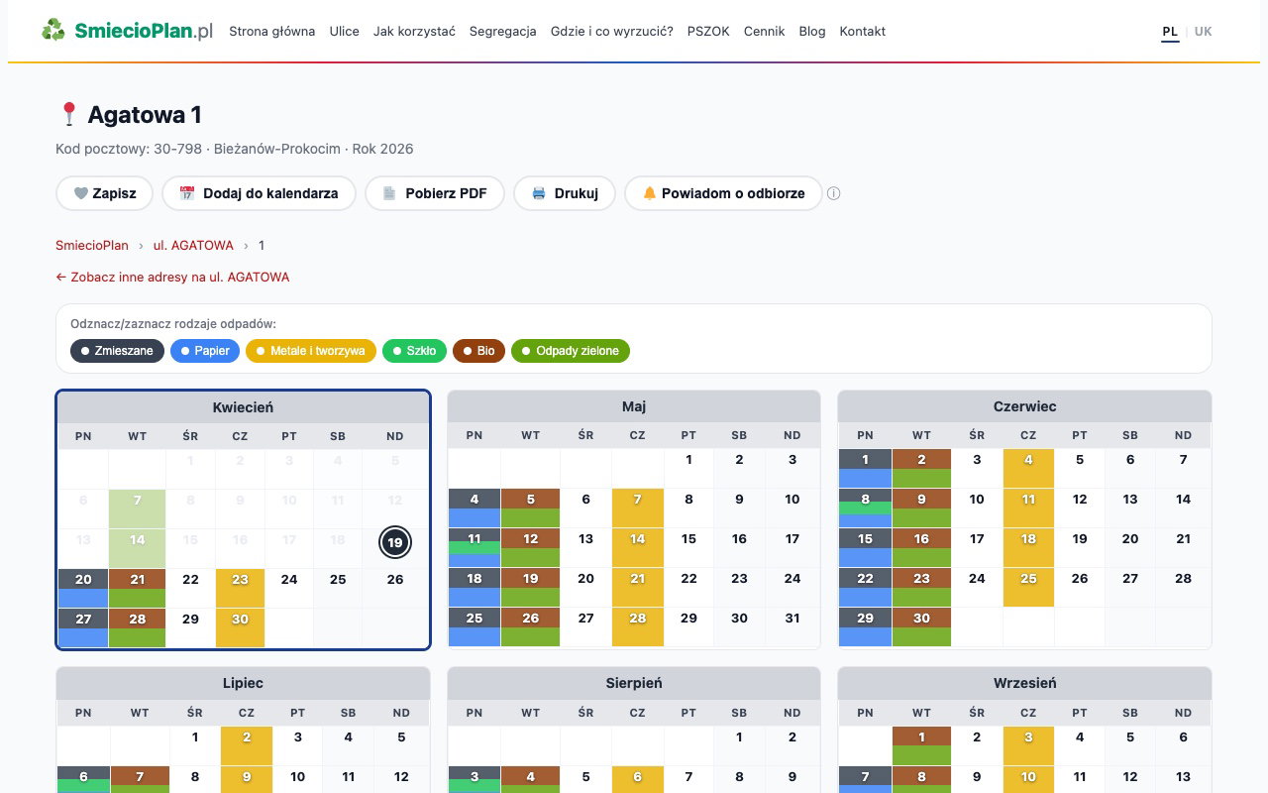Click the calendar icon for Dodaj do kalendarza
Screen dimensions: 1268x793
click(186, 193)
